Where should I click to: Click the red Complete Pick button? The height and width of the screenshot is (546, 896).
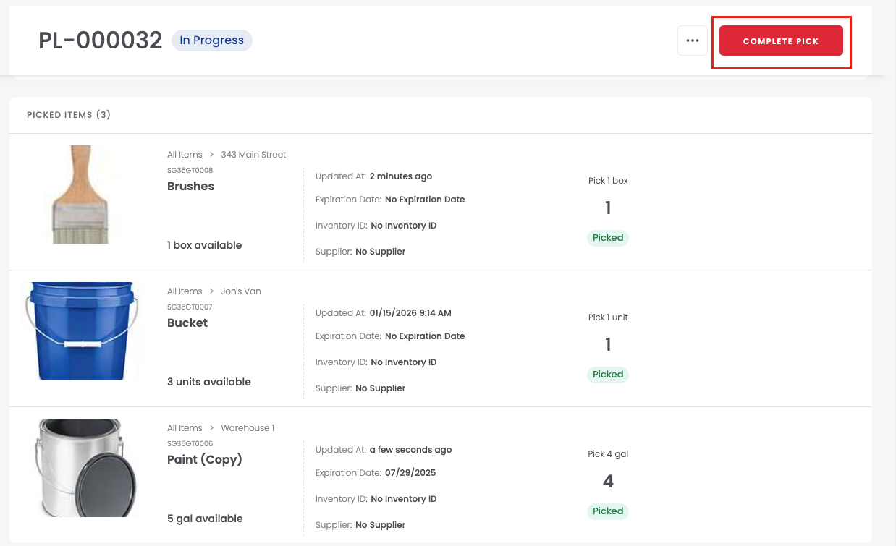(780, 41)
